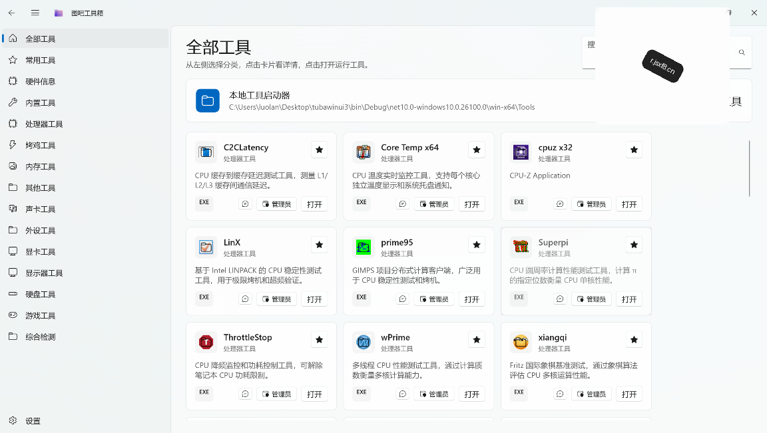Go to 内置工具 category
Viewport: 767px width, 433px height.
coord(85,102)
